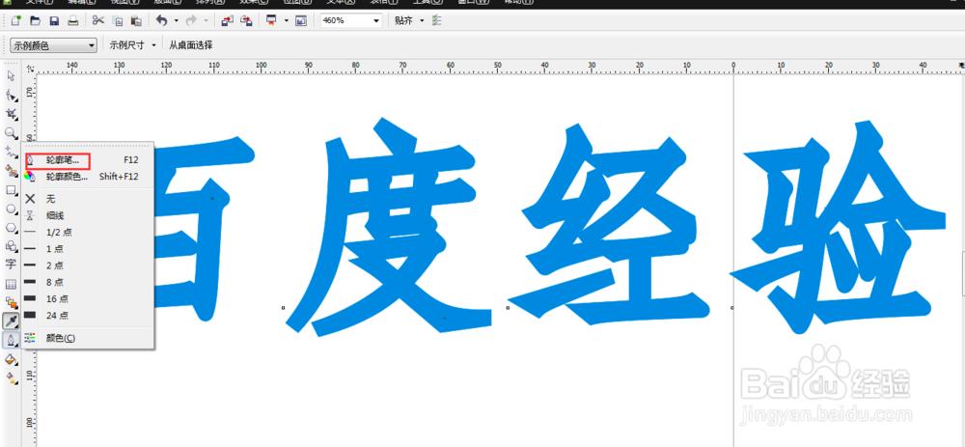Set outline width to 8 点
This screenshot has width=965, height=447.
88,282
